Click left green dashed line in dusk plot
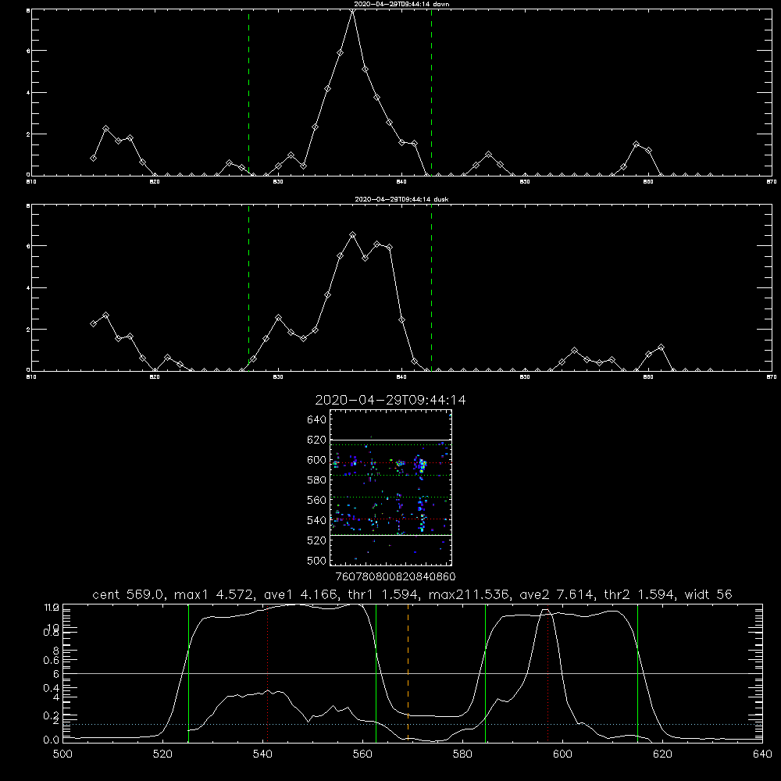781x781 pixels. 248,287
